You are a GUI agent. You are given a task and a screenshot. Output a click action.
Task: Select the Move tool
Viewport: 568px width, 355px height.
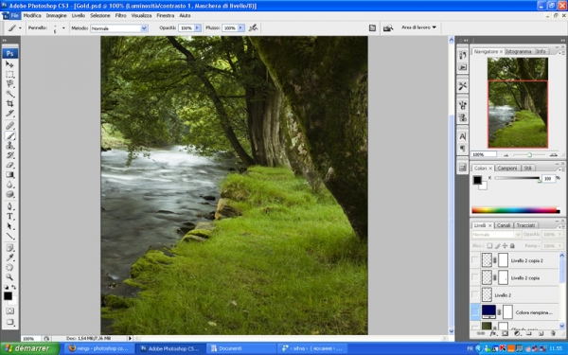click(9, 64)
